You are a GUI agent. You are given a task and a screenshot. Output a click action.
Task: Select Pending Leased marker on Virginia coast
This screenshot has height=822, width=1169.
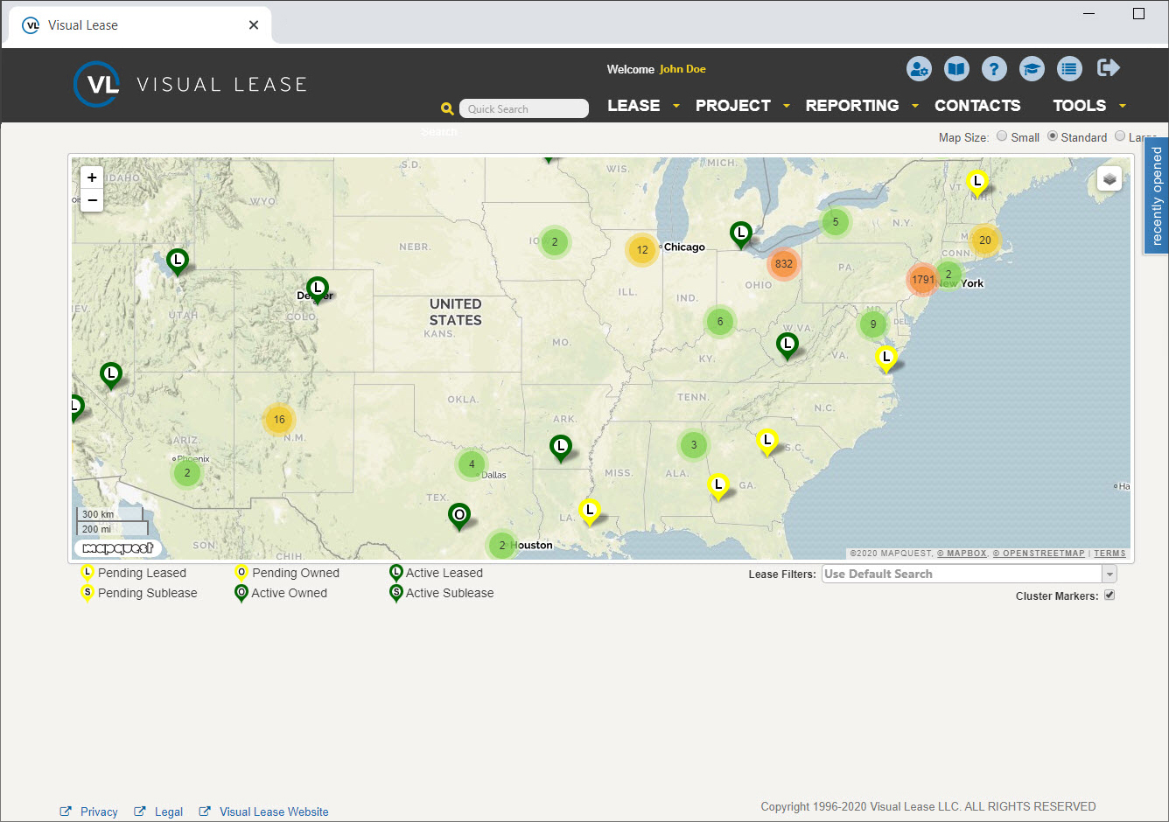click(886, 359)
